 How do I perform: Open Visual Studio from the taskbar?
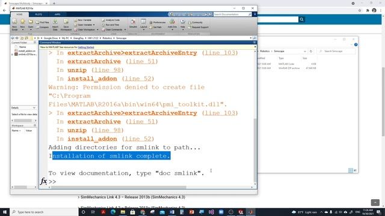tap(211, 212)
